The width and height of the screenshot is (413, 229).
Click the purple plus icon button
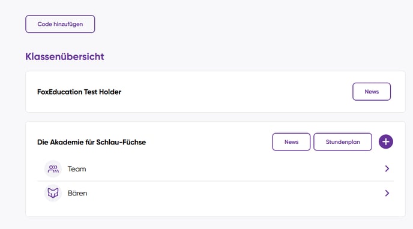(386, 141)
